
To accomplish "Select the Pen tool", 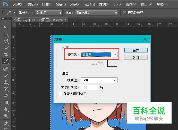I will (6, 123).
